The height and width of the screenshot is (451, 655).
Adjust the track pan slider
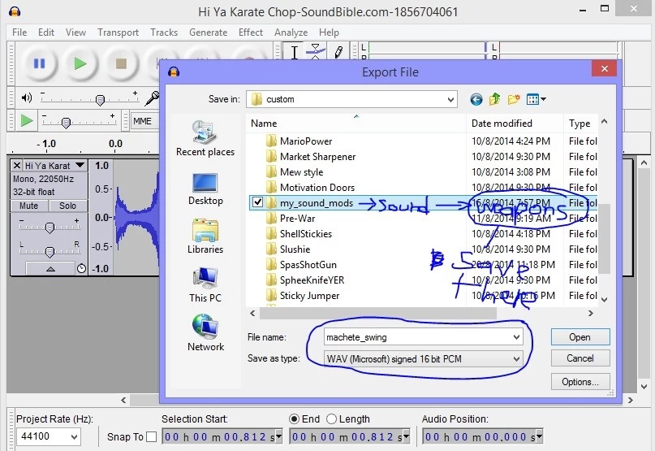click(50, 250)
